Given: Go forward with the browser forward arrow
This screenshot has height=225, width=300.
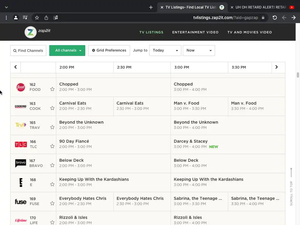Looking at the screenshot, I should coord(294,18).
